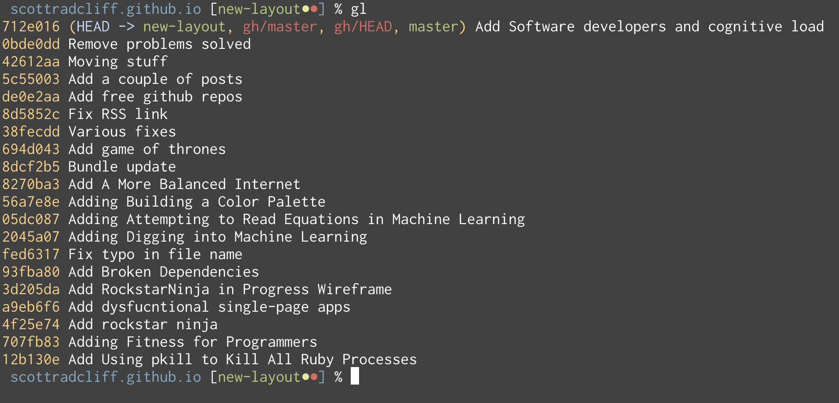
Task: Select the gh/master remote branch label
Action: point(280,27)
